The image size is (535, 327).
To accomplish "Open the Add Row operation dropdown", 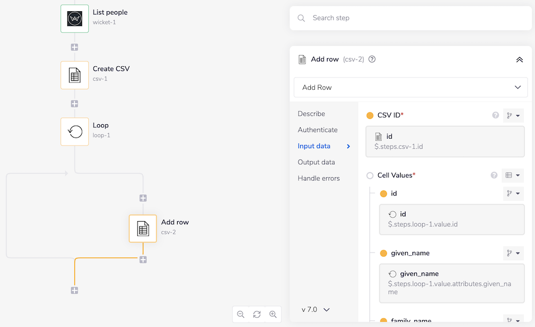I will (x=411, y=87).
